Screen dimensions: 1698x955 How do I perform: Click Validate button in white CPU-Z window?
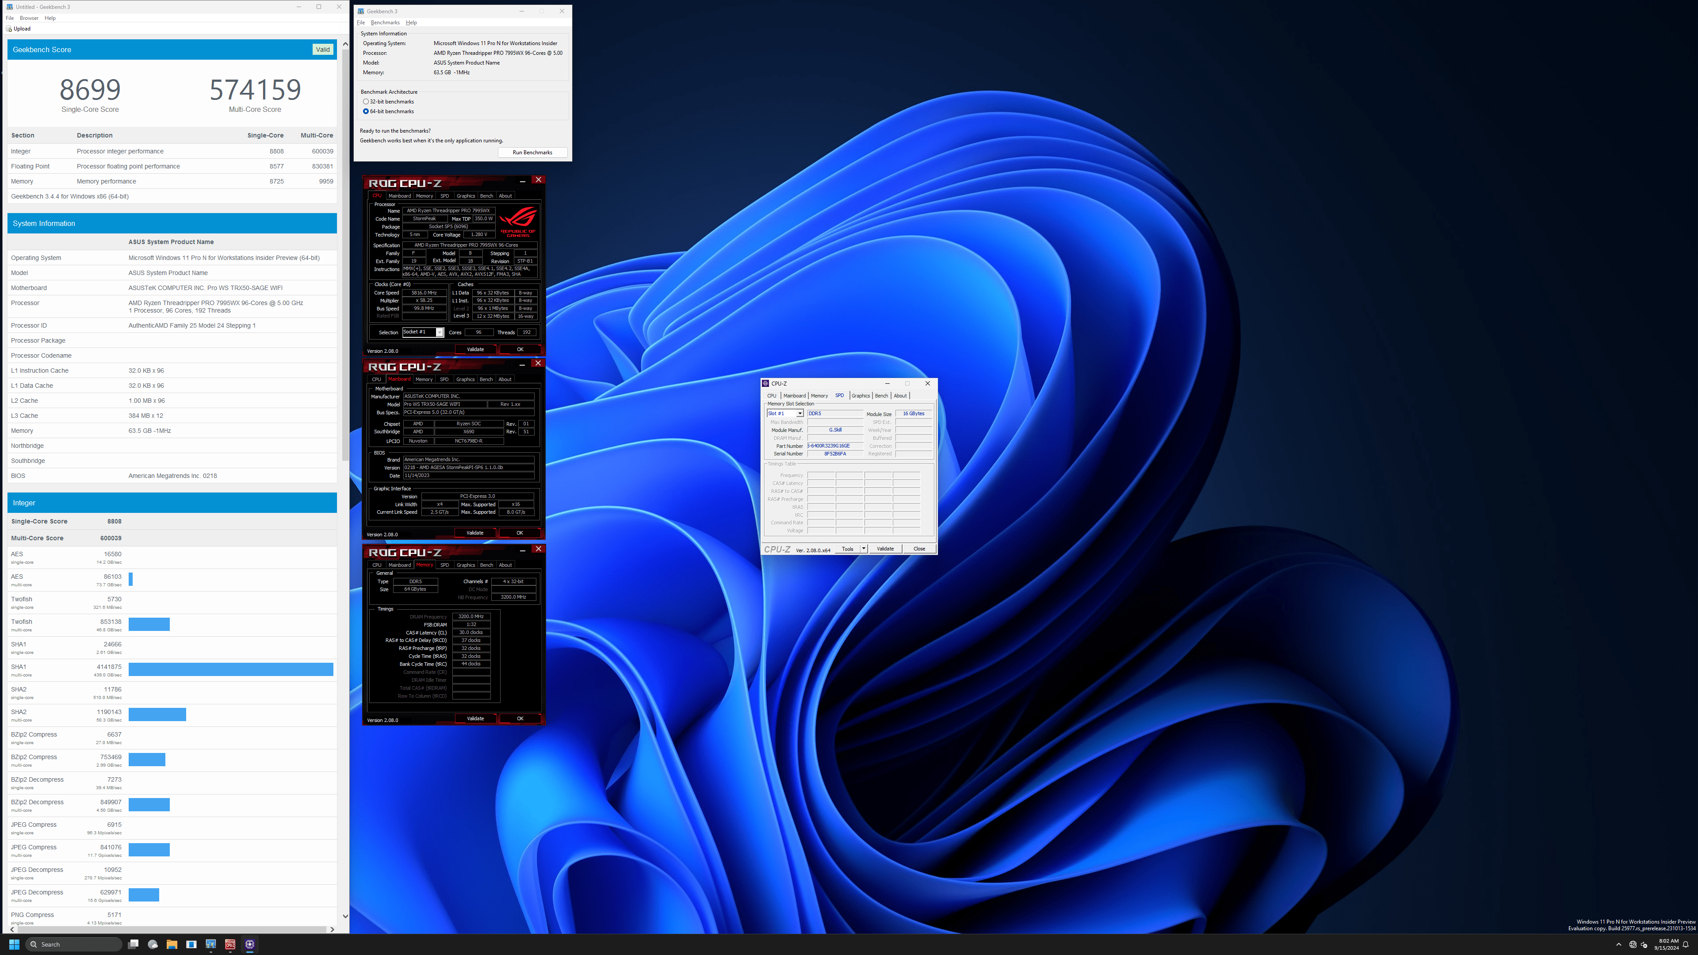pos(885,548)
